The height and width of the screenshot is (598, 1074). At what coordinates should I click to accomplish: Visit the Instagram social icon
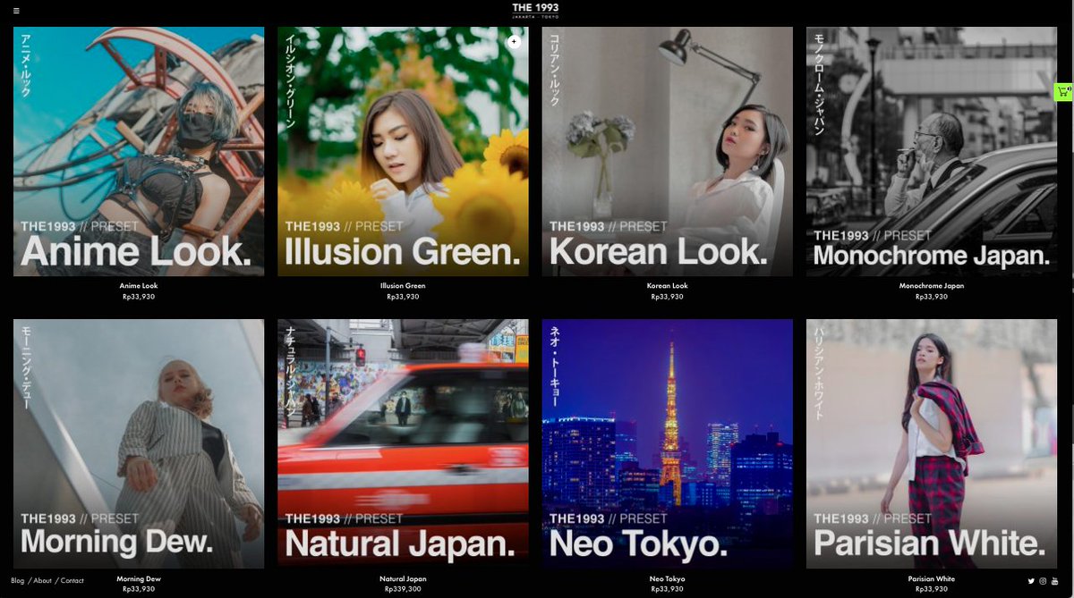[1044, 581]
